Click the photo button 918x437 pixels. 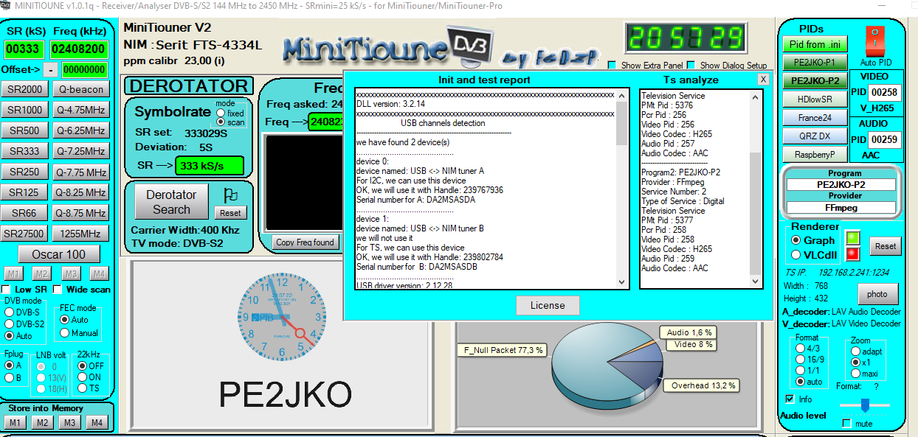pos(877,294)
